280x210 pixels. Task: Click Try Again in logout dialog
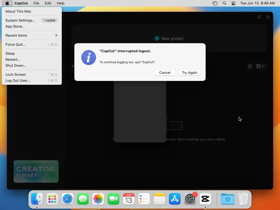(x=189, y=73)
